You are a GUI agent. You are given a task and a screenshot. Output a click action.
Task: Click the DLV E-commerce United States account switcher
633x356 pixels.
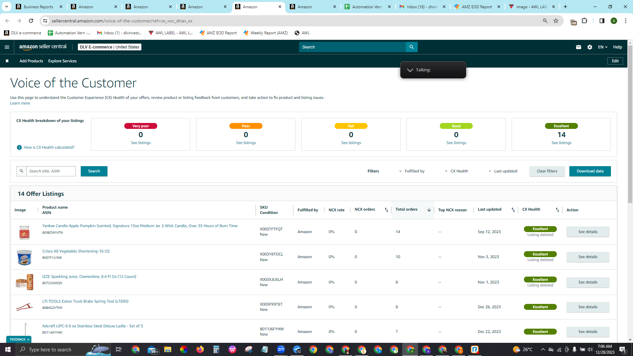(110, 47)
